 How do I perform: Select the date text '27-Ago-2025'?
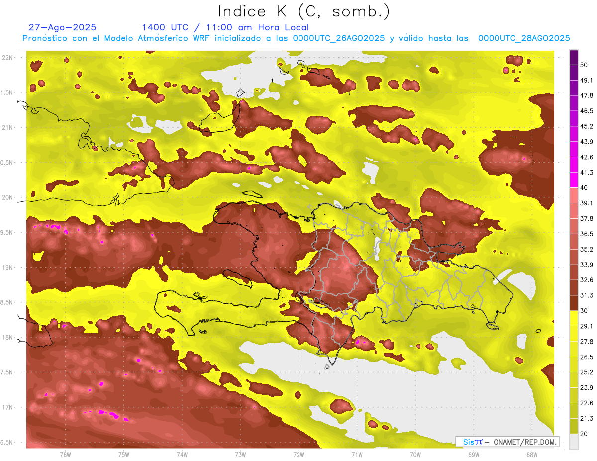[63, 27]
